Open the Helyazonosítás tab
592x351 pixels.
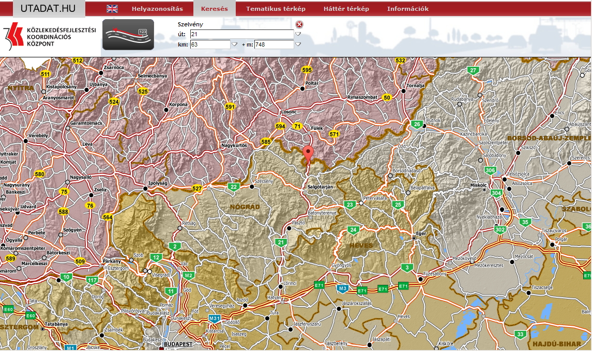point(157,9)
